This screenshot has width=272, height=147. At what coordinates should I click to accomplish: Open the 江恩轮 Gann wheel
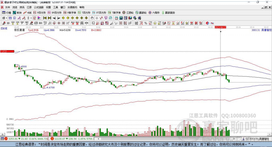[x=128, y=13]
